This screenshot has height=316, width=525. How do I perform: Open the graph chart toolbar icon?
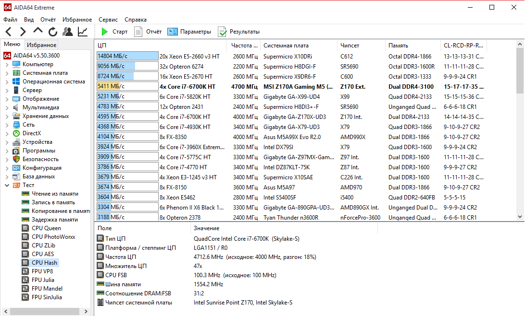coord(83,32)
